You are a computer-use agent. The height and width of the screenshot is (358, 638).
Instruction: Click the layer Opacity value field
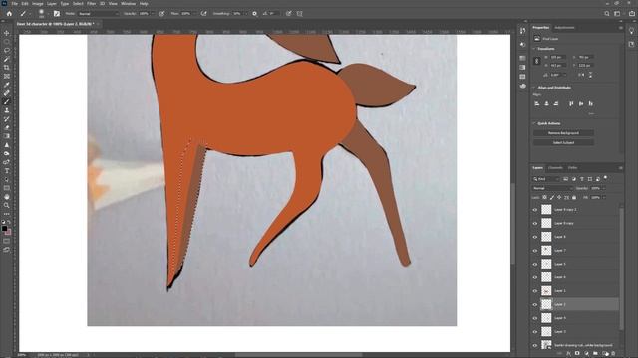click(596, 188)
